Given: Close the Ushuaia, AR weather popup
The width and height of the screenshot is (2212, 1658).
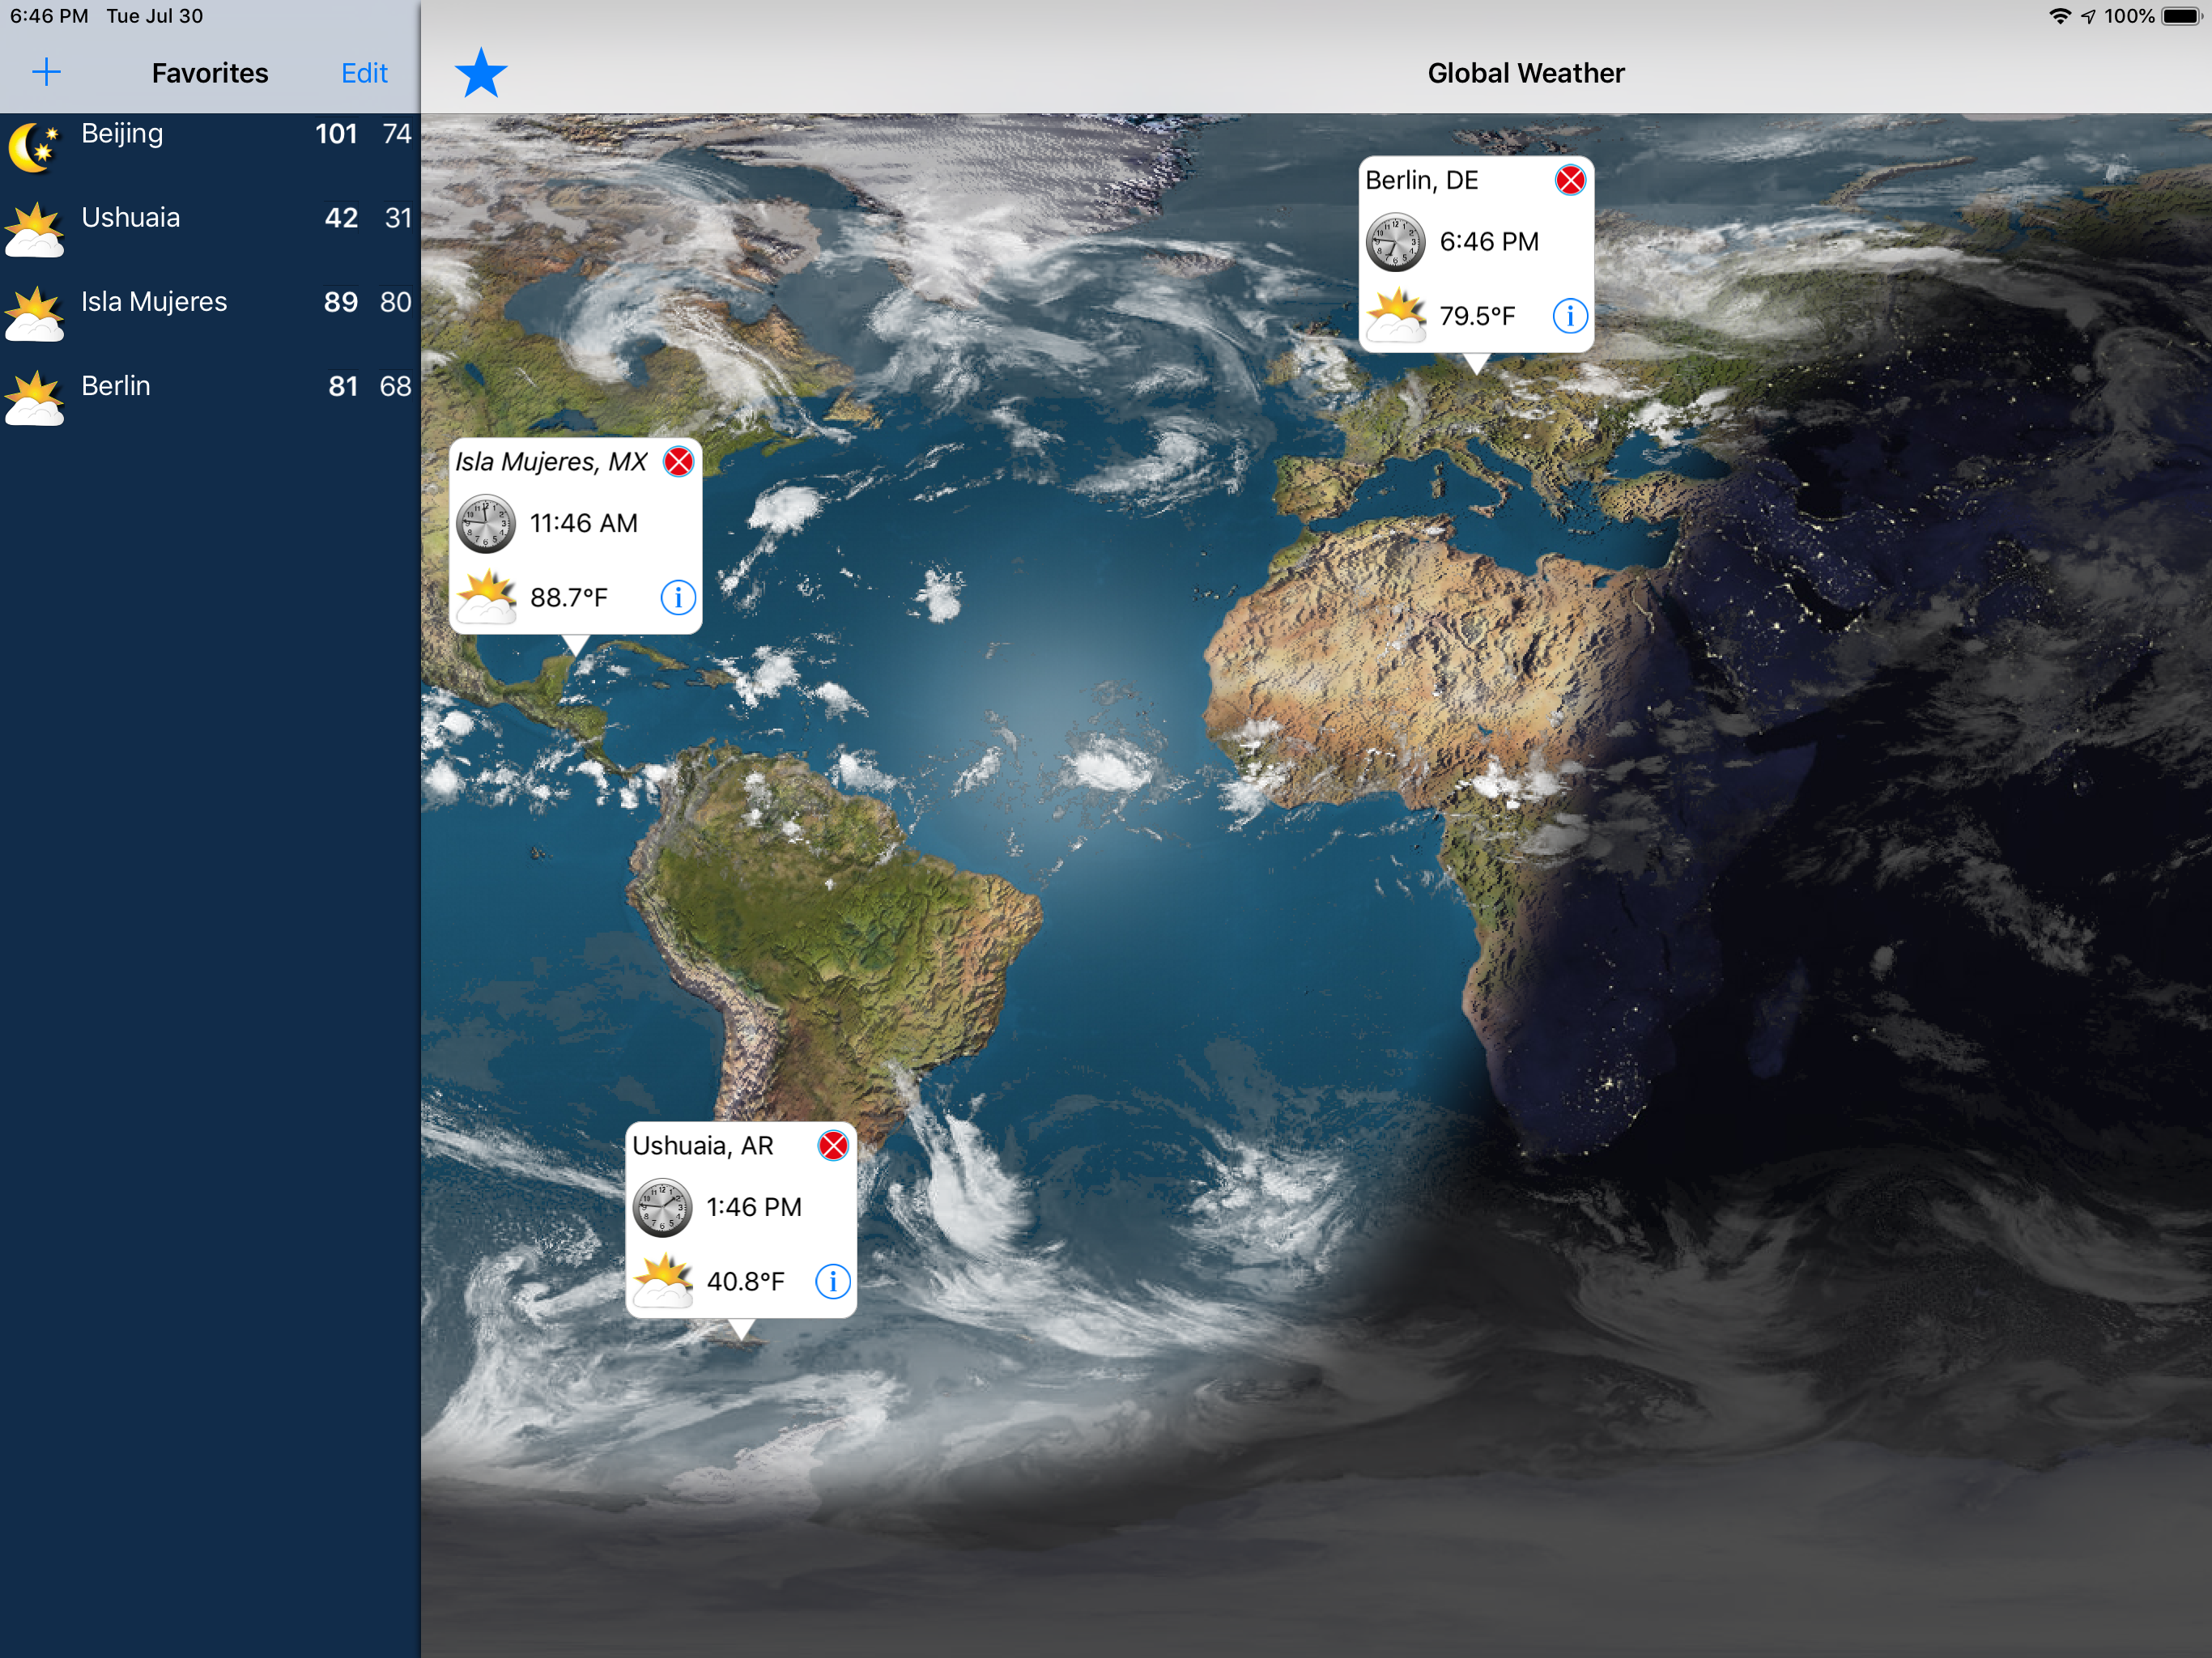Looking at the screenshot, I should tap(832, 1145).
